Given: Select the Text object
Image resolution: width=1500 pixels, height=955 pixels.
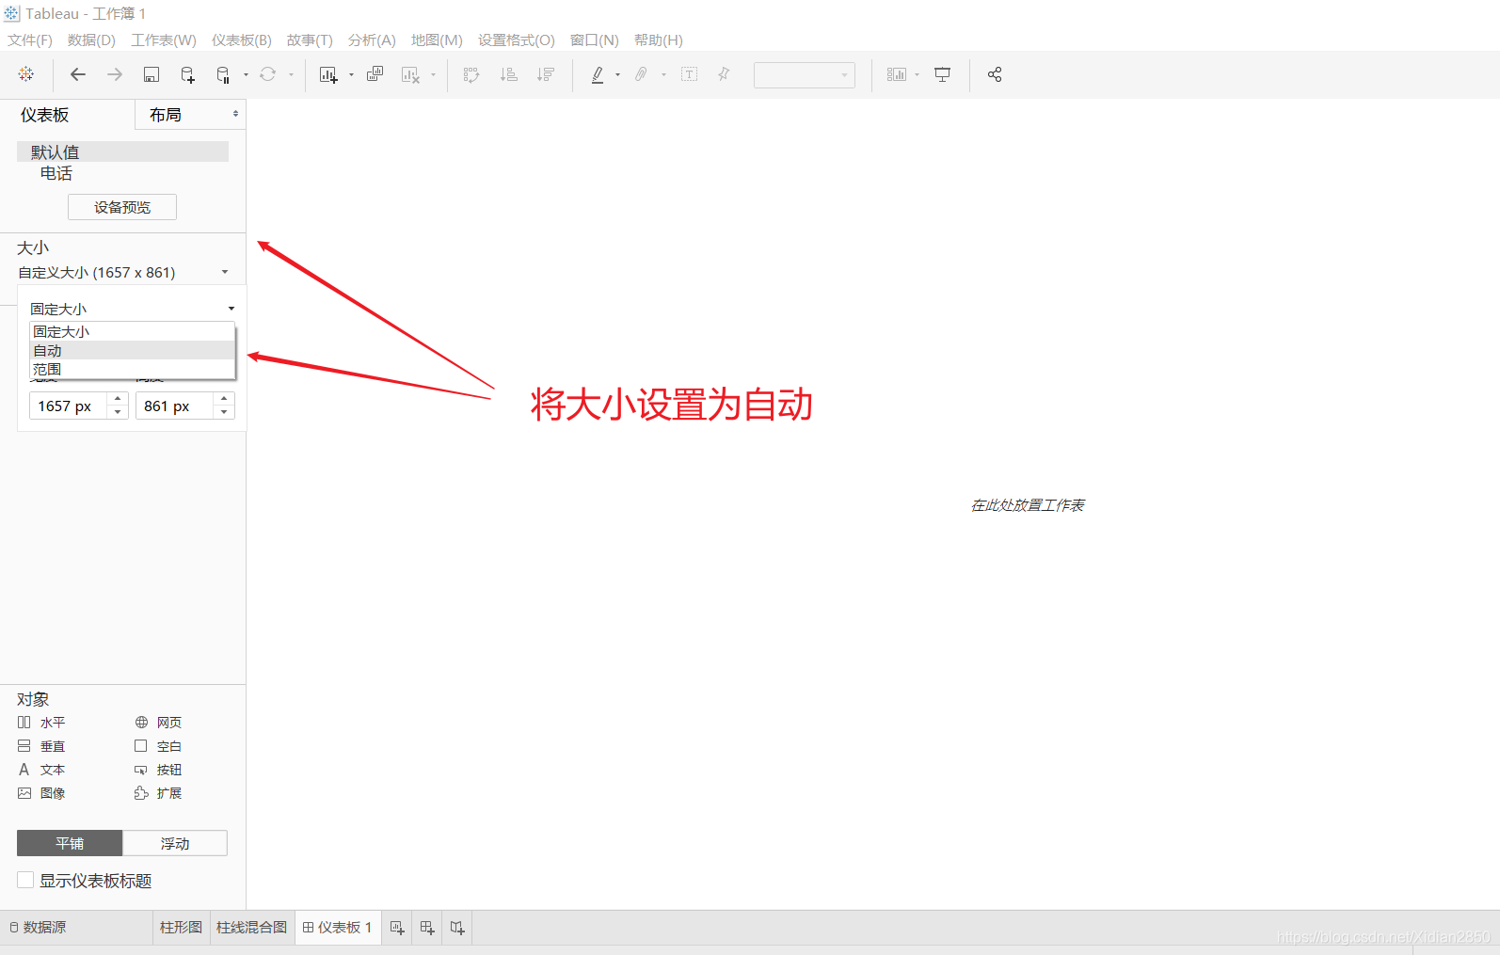Looking at the screenshot, I should click(x=41, y=770).
